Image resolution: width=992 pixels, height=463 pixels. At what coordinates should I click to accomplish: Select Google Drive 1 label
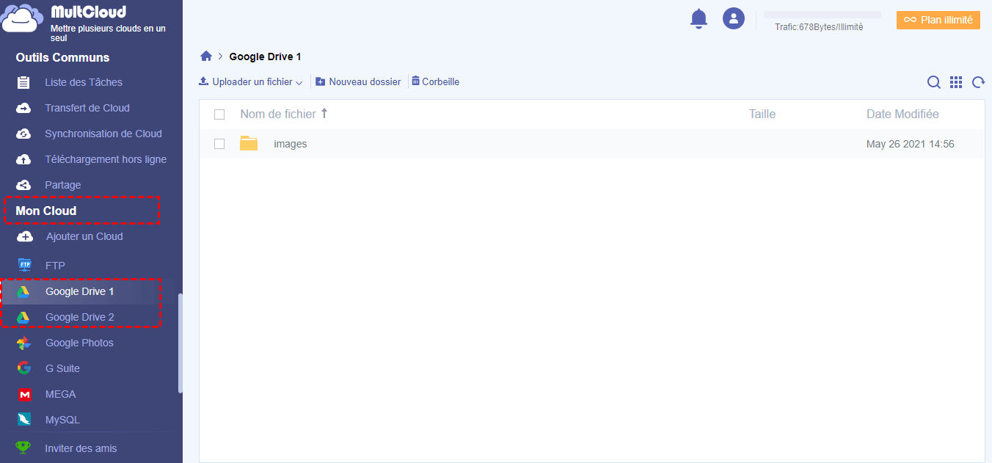[80, 291]
